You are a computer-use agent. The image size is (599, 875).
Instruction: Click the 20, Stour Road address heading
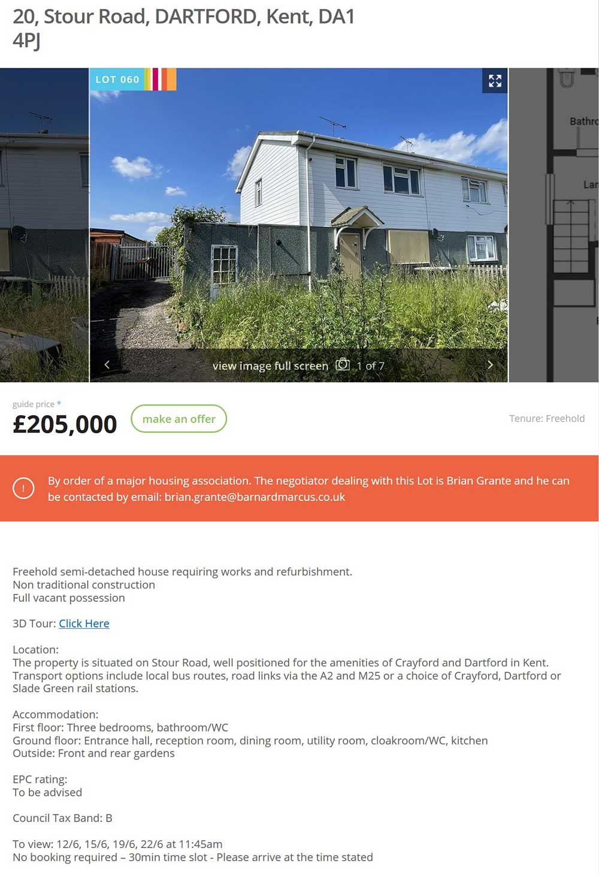tap(183, 28)
